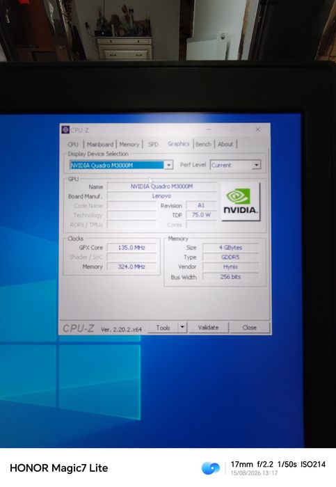Viewport: 336px width, 487px height.
Task: Switch to the Mainboard tab
Action: tap(100, 144)
